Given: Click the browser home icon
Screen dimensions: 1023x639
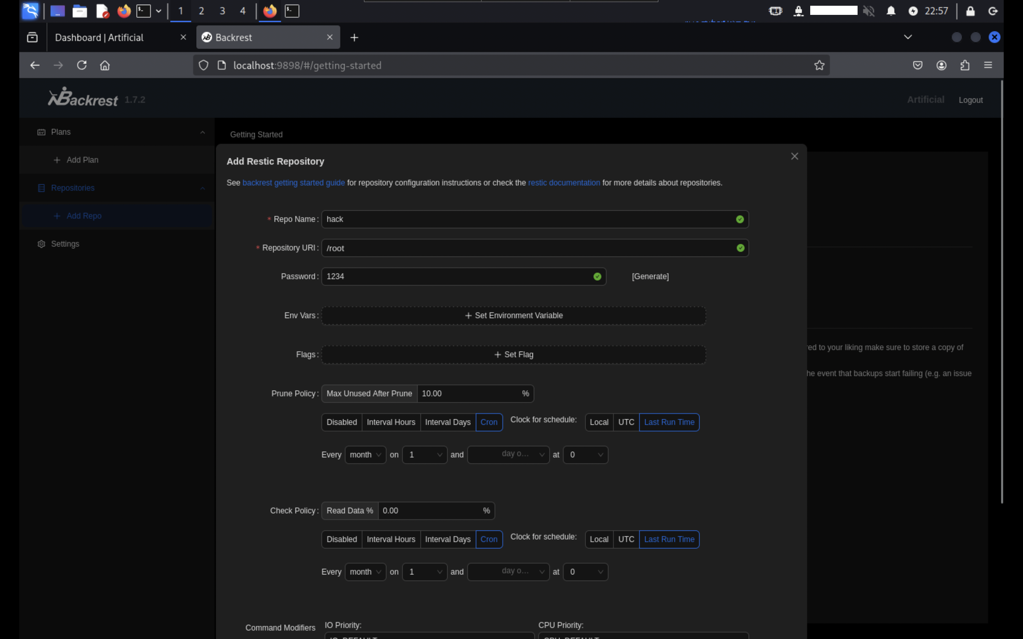Looking at the screenshot, I should pos(105,65).
